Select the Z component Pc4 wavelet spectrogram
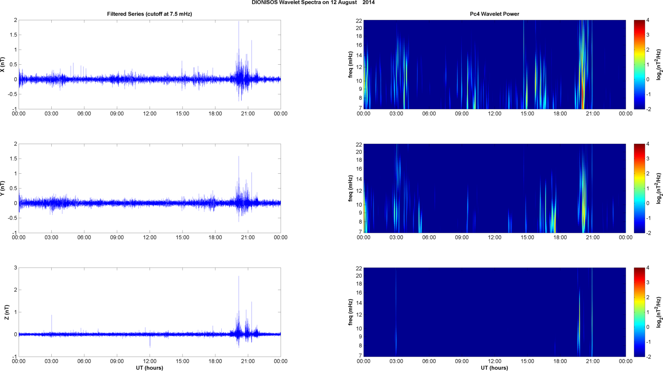Image resolution: width=663 pixels, height=371 pixels. pyautogui.click(x=494, y=312)
